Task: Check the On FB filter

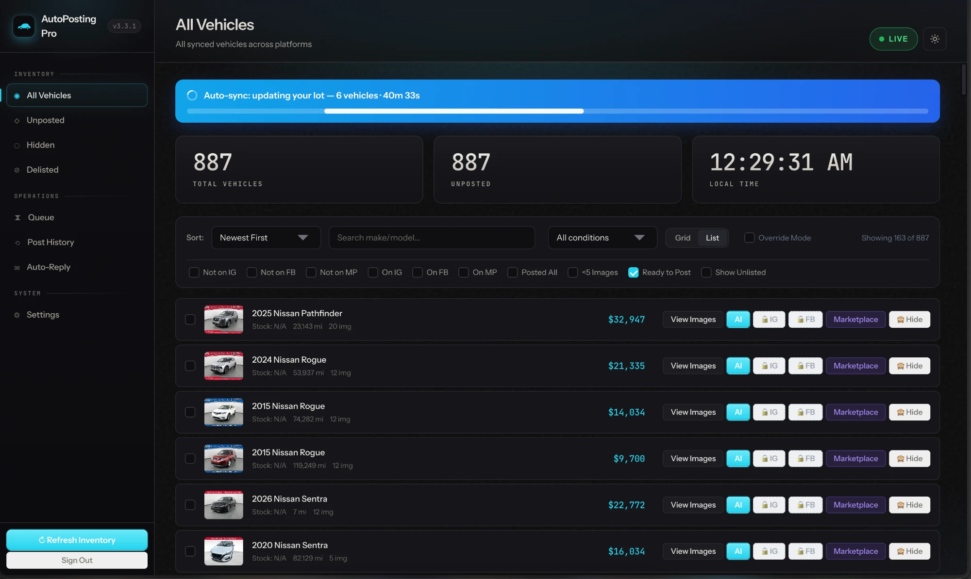Action: tap(417, 273)
